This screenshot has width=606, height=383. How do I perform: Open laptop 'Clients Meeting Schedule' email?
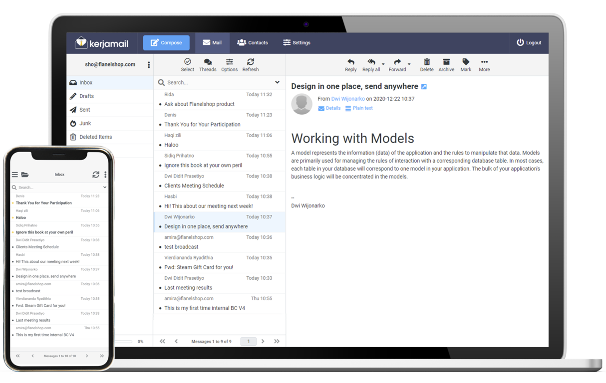(219, 181)
